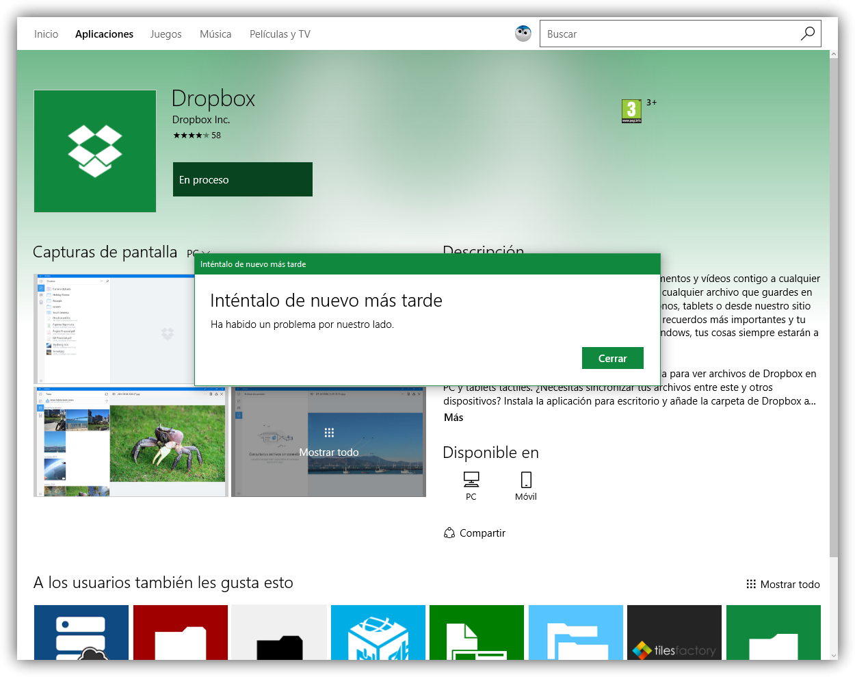
Task: Open the crab photo screenshot thumbnail
Action: pyautogui.click(x=131, y=442)
